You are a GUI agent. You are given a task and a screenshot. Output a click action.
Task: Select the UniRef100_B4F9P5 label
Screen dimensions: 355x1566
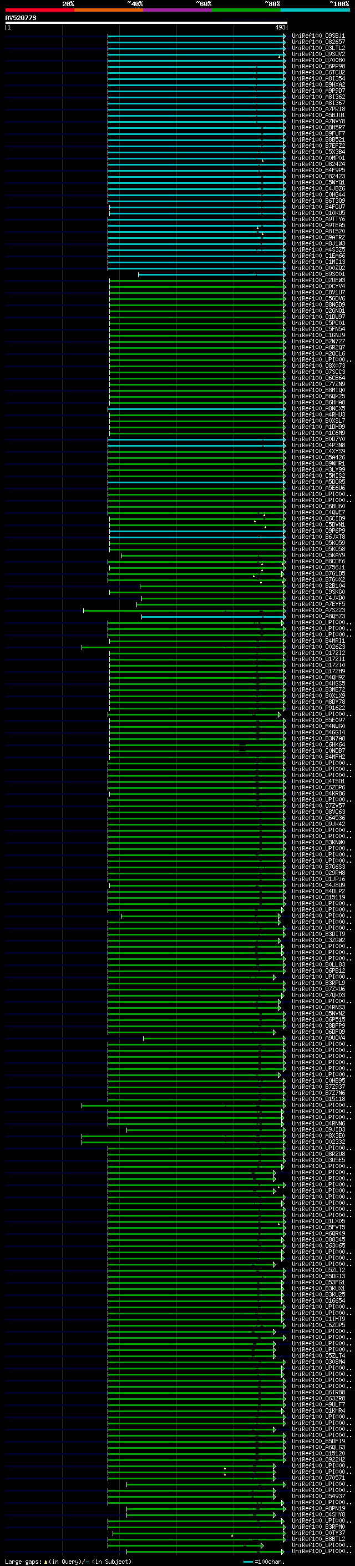318,170
